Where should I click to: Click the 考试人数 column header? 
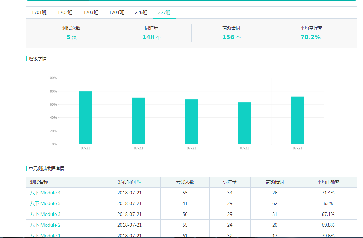(x=185, y=182)
